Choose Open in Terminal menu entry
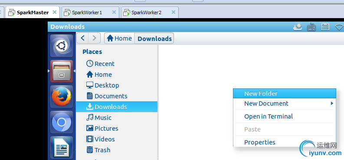 [x=284, y=116]
